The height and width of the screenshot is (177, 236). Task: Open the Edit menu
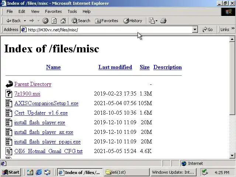22,11
